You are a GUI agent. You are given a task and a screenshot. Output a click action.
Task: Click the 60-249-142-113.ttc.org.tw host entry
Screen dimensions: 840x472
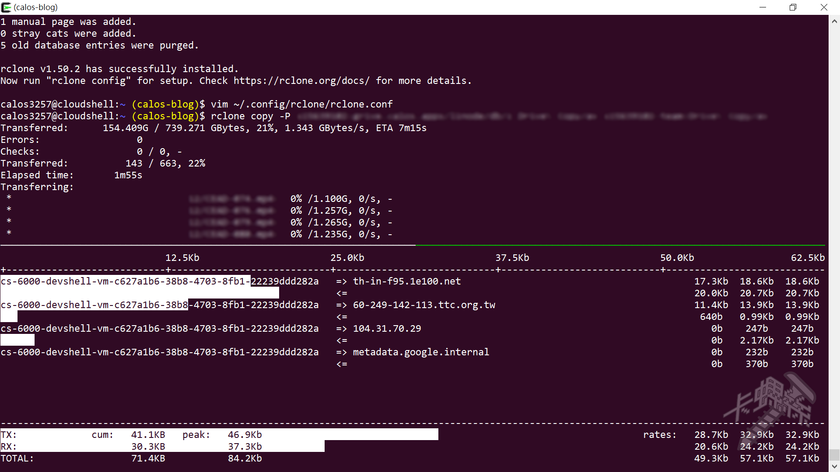[x=424, y=305]
